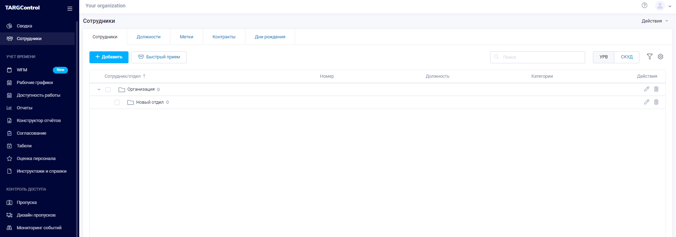Viewport: 676px width, 237px height.
Task: Click the Категории column header
Action: [542, 76]
